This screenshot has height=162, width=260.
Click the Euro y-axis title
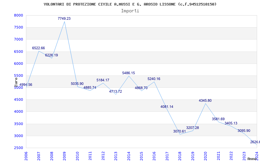[x=16, y=82]
